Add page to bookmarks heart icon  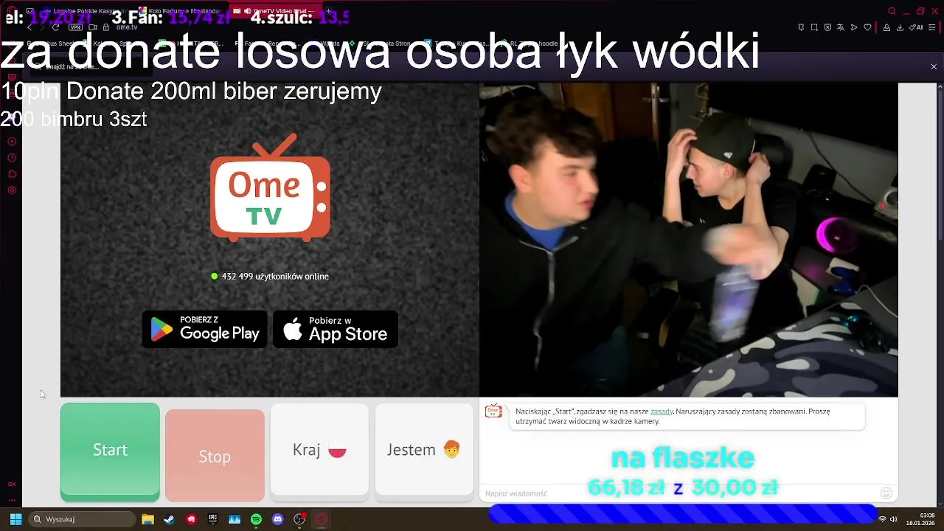coord(867,27)
